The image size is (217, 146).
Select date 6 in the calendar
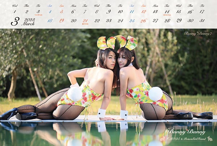click(x=73, y=12)
